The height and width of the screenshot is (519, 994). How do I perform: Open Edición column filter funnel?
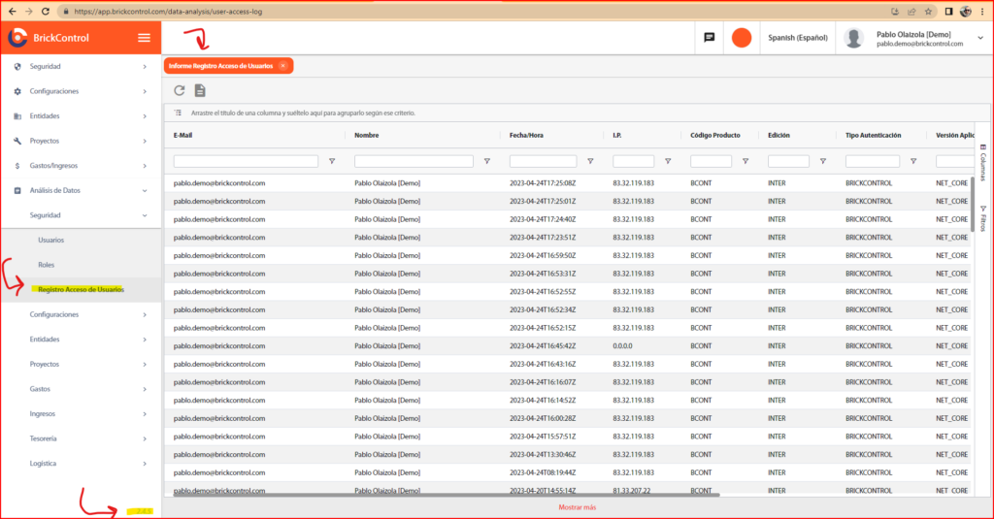coord(823,162)
